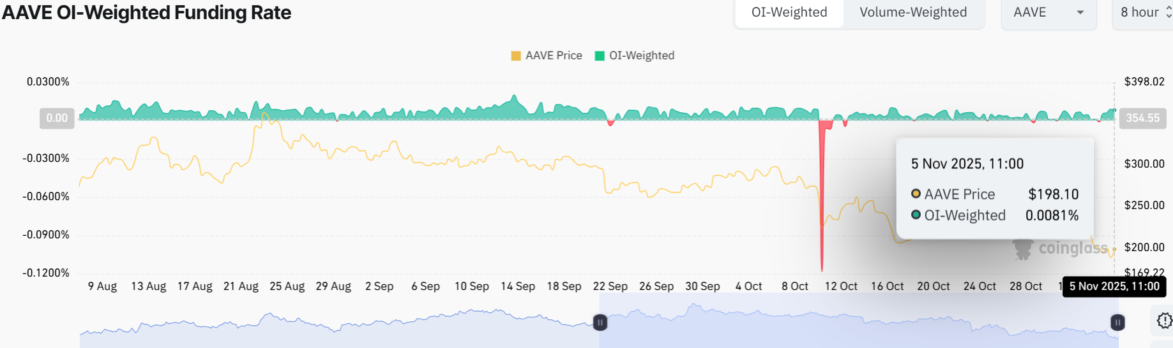Switch to the Volume-Weighted tab
1173x348 pixels.
912,13
